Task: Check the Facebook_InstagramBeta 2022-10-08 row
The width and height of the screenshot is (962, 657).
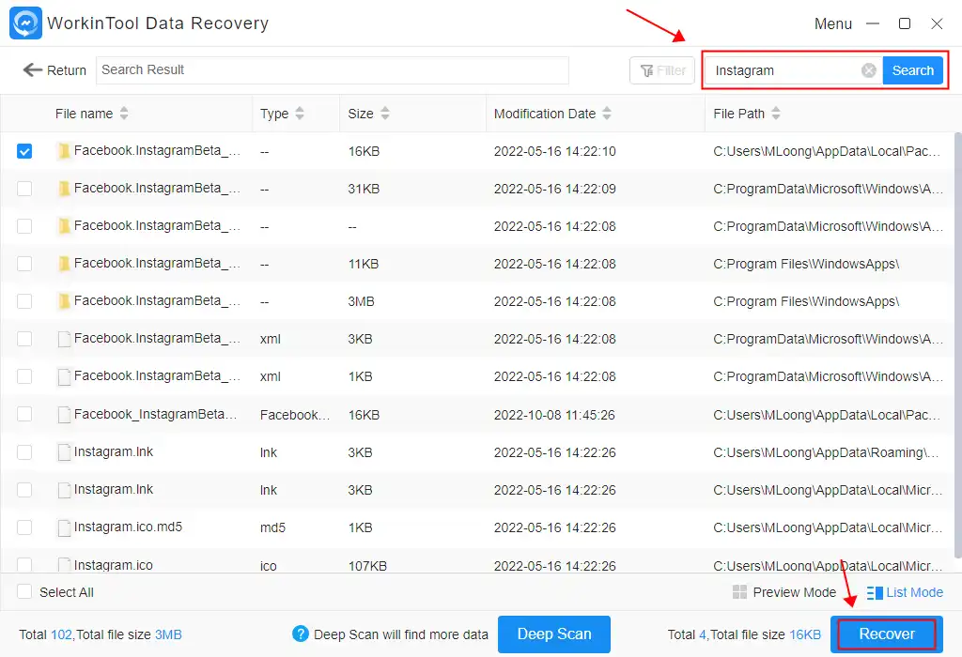Action: (x=24, y=414)
